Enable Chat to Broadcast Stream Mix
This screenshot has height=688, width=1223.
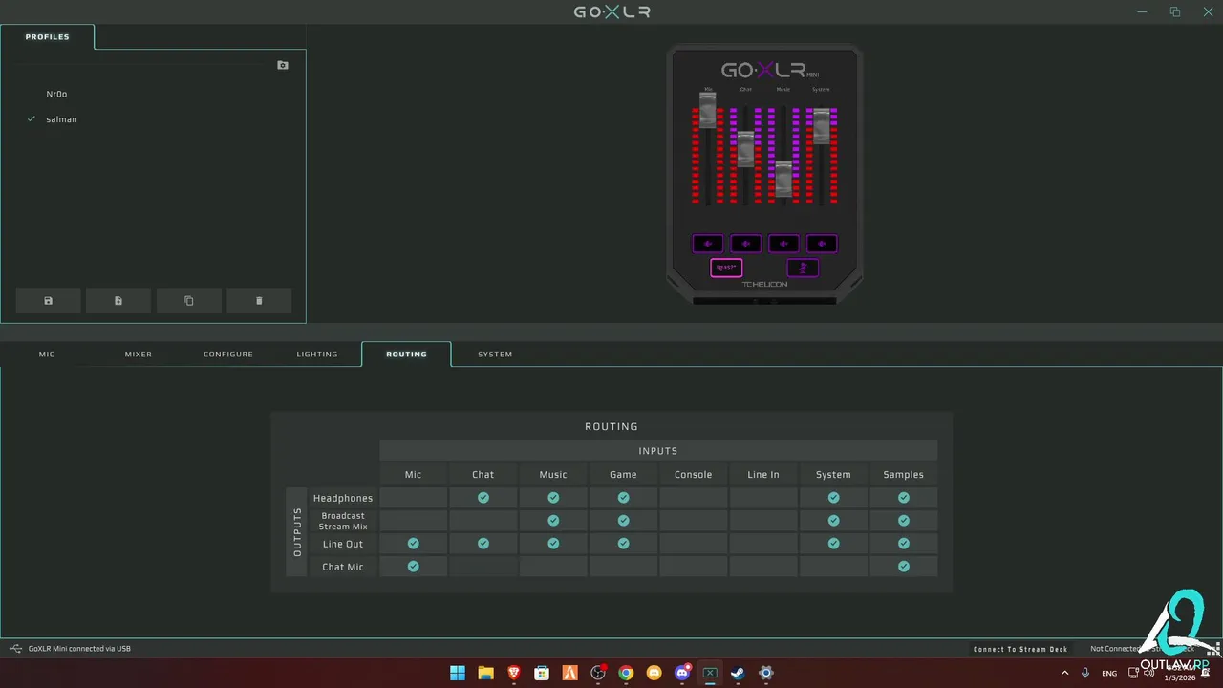(483, 521)
